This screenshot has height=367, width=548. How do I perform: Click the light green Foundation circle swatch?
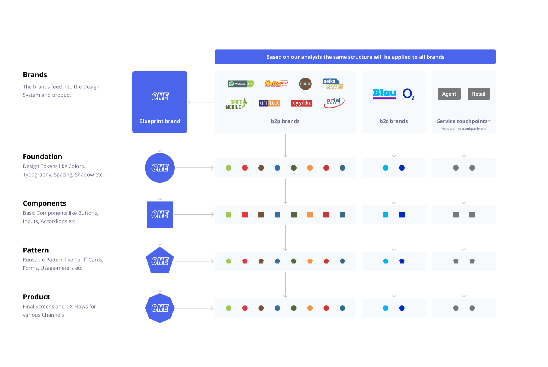pyautogui.click(x=229, y=168)
